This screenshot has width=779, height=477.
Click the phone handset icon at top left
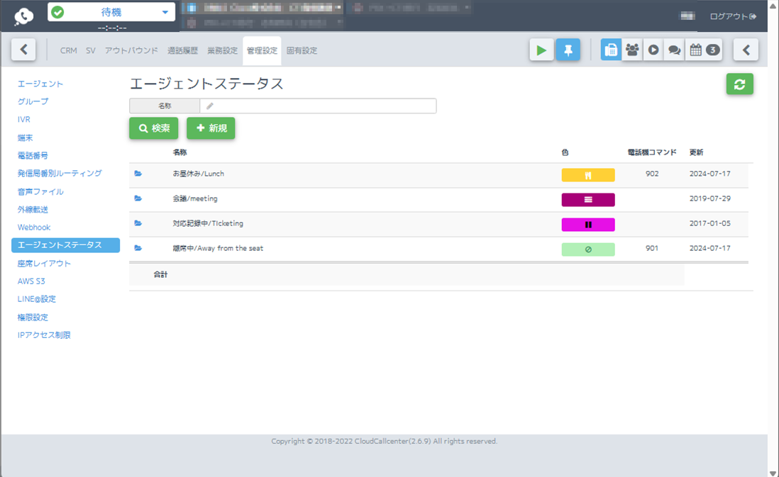click(x=21, y=15)
